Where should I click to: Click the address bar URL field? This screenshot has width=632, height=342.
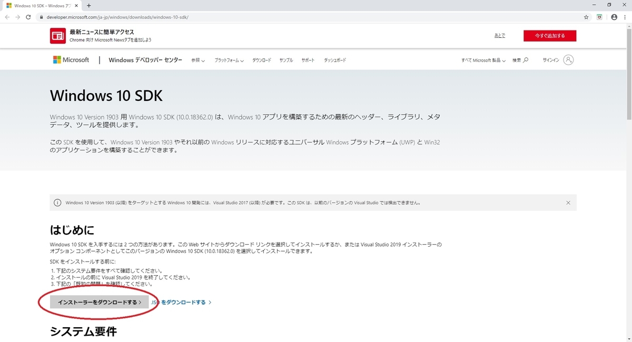coord(311,17)
